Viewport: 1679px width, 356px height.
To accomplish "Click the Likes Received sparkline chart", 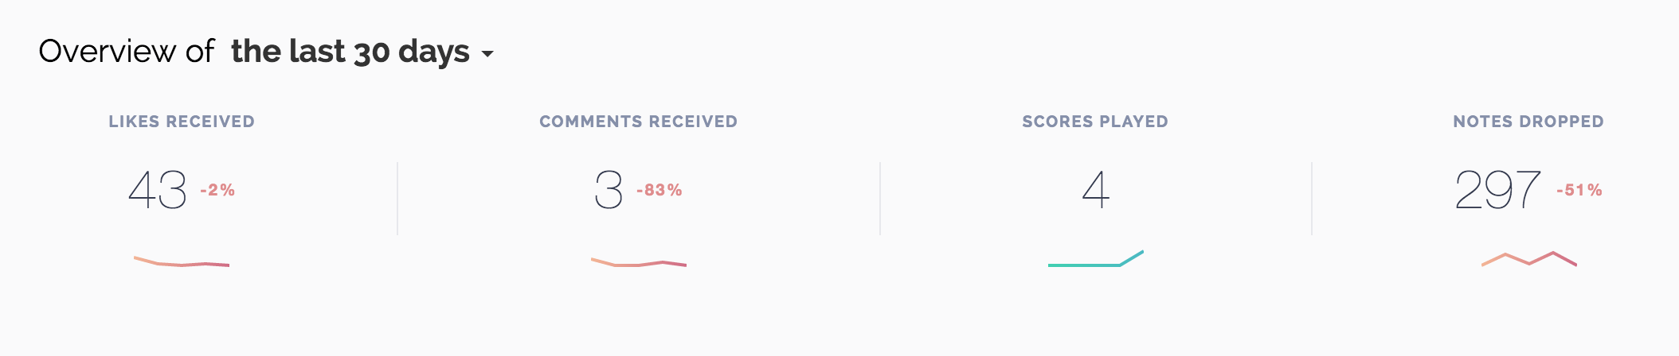I will tap(182, 261).
